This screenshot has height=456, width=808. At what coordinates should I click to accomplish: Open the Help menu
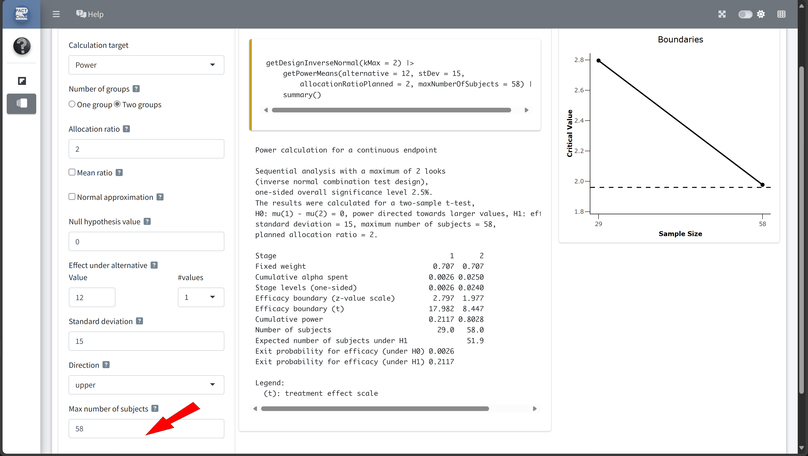click(x=90, y=14)
